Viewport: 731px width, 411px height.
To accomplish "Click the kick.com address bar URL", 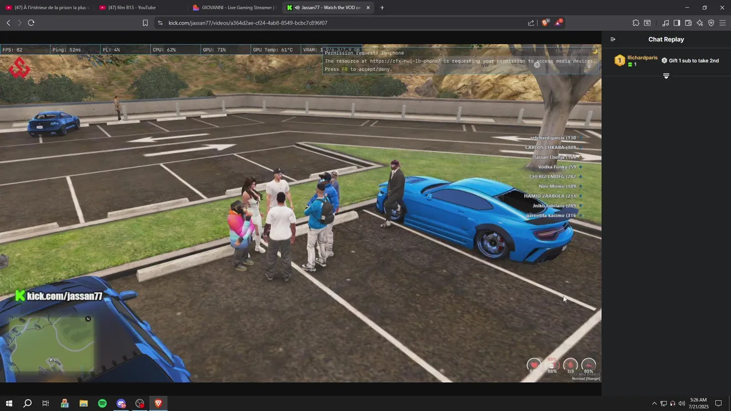I will pos(248,23).
